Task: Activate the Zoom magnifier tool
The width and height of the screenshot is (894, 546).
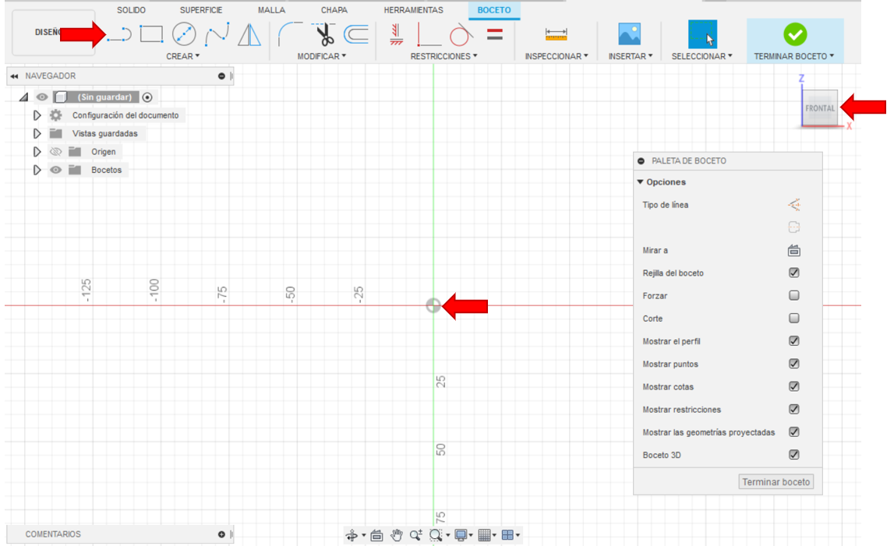Action: point(415,534)
